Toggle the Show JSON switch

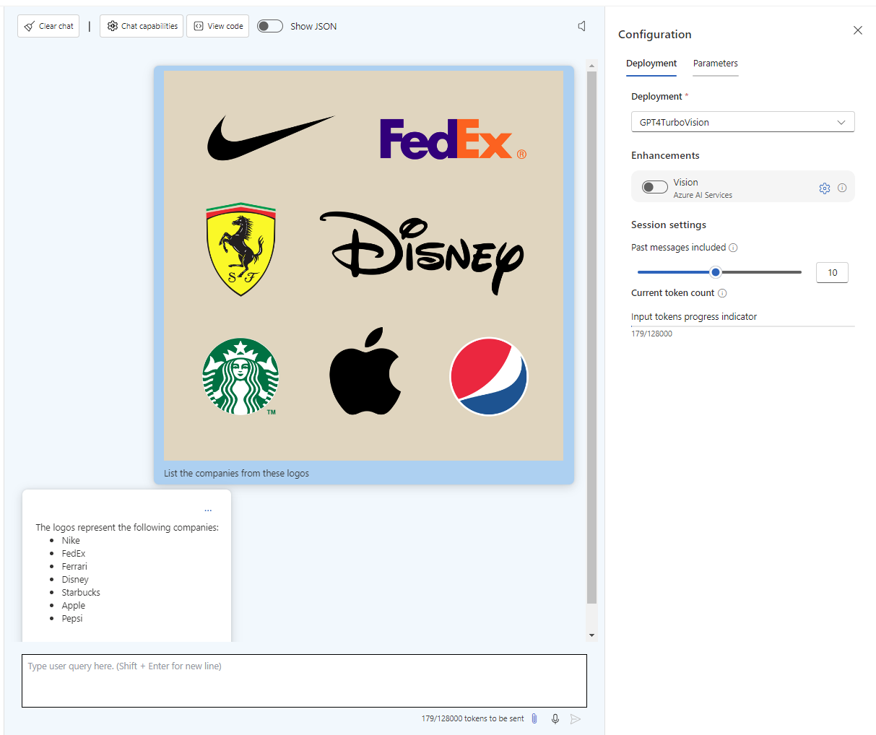point(270,26)
